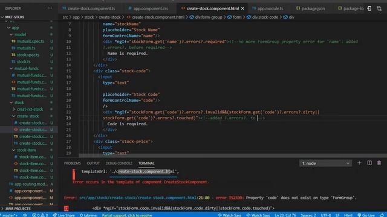387x217 pixels.
Task: Expand the JAVA PROJECTS section
Action: [x=18, y=209]
